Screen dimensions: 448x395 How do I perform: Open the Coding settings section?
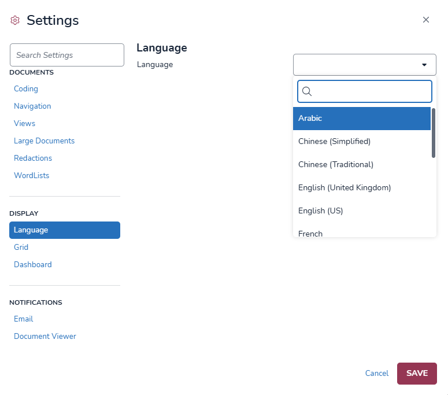pos(26,88)
